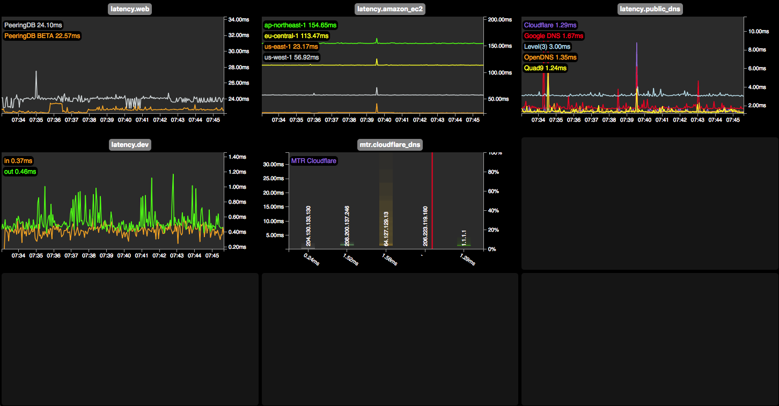Select the eu-central-1 113.47ms legend entry
Image resolution: width=779 pixels, height=406 pixels.
pyautogui.click(x=296, y=36)
